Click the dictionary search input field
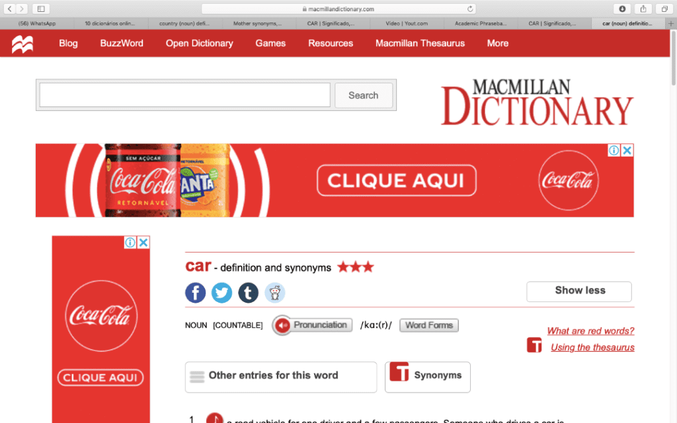The height and width of the screenshot is (423, 677). [184, 95]
